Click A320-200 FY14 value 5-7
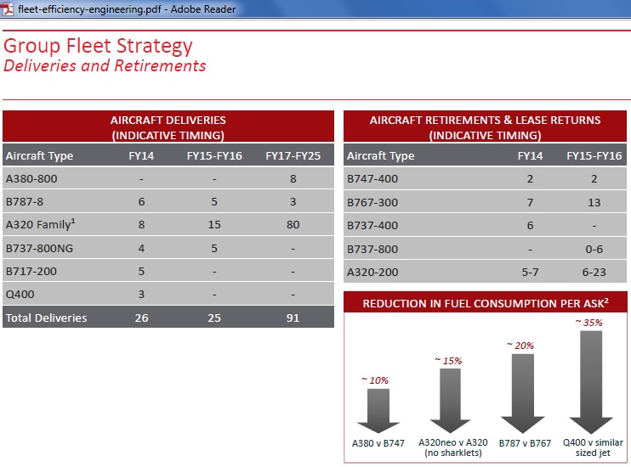This screenshot has height=467, width=631. [530, 272]
